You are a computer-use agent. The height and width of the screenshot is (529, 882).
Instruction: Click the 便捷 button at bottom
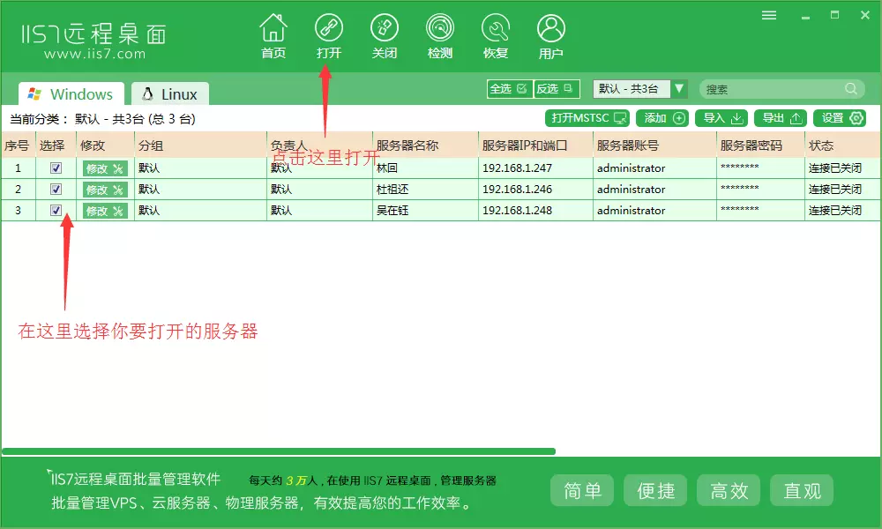[655, 490]
